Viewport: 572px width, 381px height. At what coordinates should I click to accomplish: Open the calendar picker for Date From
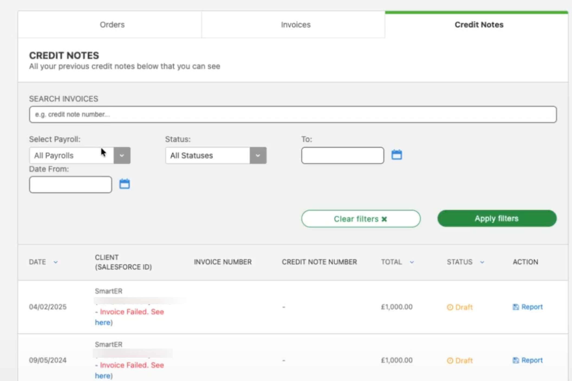124,183
